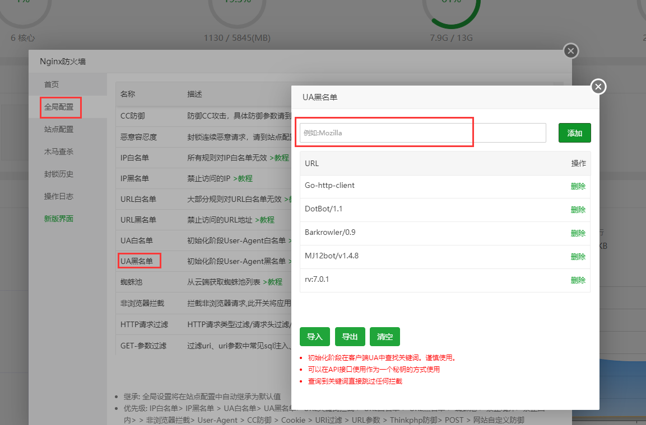Click the red 谨慎使用 note line
This screenshot has width=646, height=425.
pyautogui.click(x=382, y=357)
